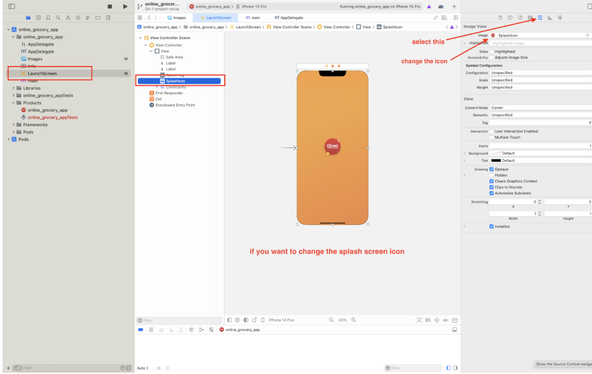Open the Size inspector ruler icon
This screenshot has width=592, height=374.
pyautogui.click(x=550, y=18)
